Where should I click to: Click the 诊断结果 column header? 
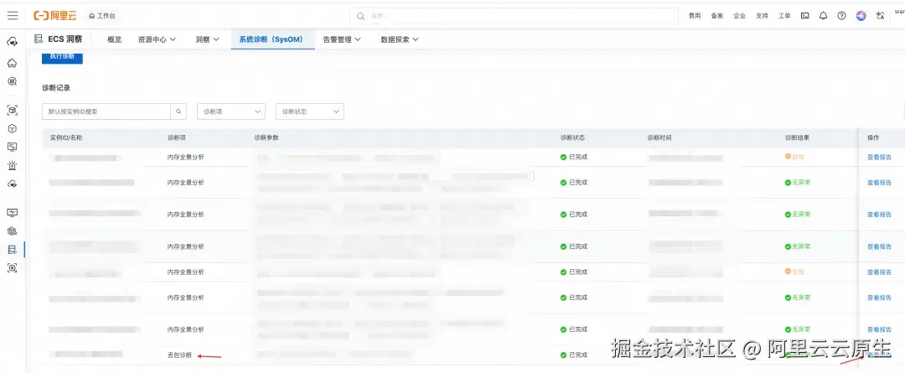798,137
